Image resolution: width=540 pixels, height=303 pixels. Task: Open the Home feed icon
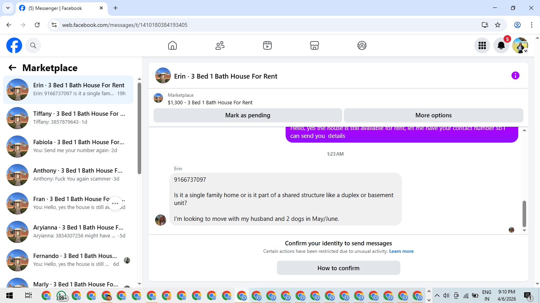click(x=172, y=45)
